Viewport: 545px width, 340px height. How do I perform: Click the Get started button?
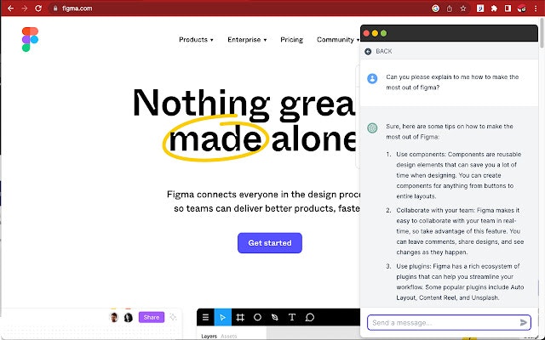tap(270, 243)
